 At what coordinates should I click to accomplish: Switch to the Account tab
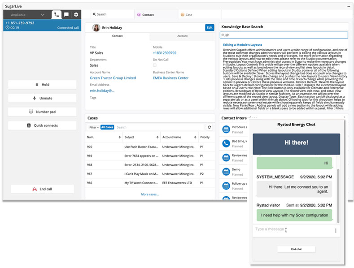point(182,36)
